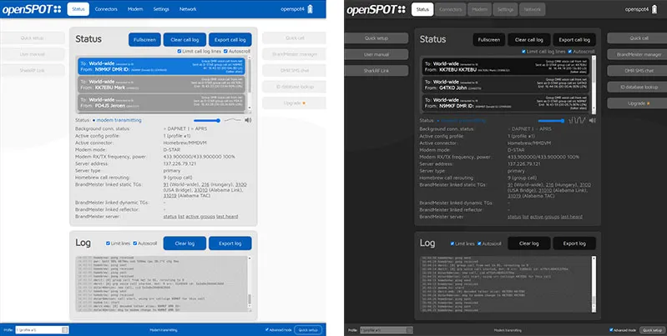This screenshot has height=336, width=667.
Task: Select the blue N9MKF DMR ID call entry
Action: (x=161, y=66)
